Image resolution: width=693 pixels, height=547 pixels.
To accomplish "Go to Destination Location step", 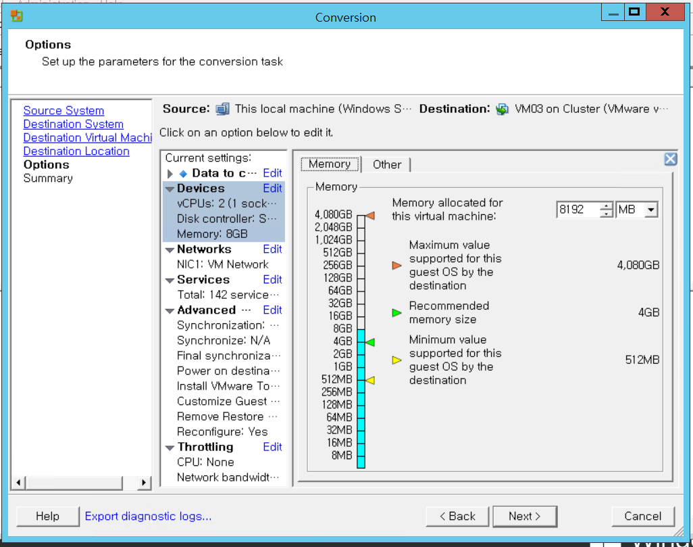I will (76, 151).
